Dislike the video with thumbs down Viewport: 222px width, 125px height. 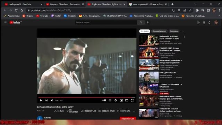tap(72, 111)
